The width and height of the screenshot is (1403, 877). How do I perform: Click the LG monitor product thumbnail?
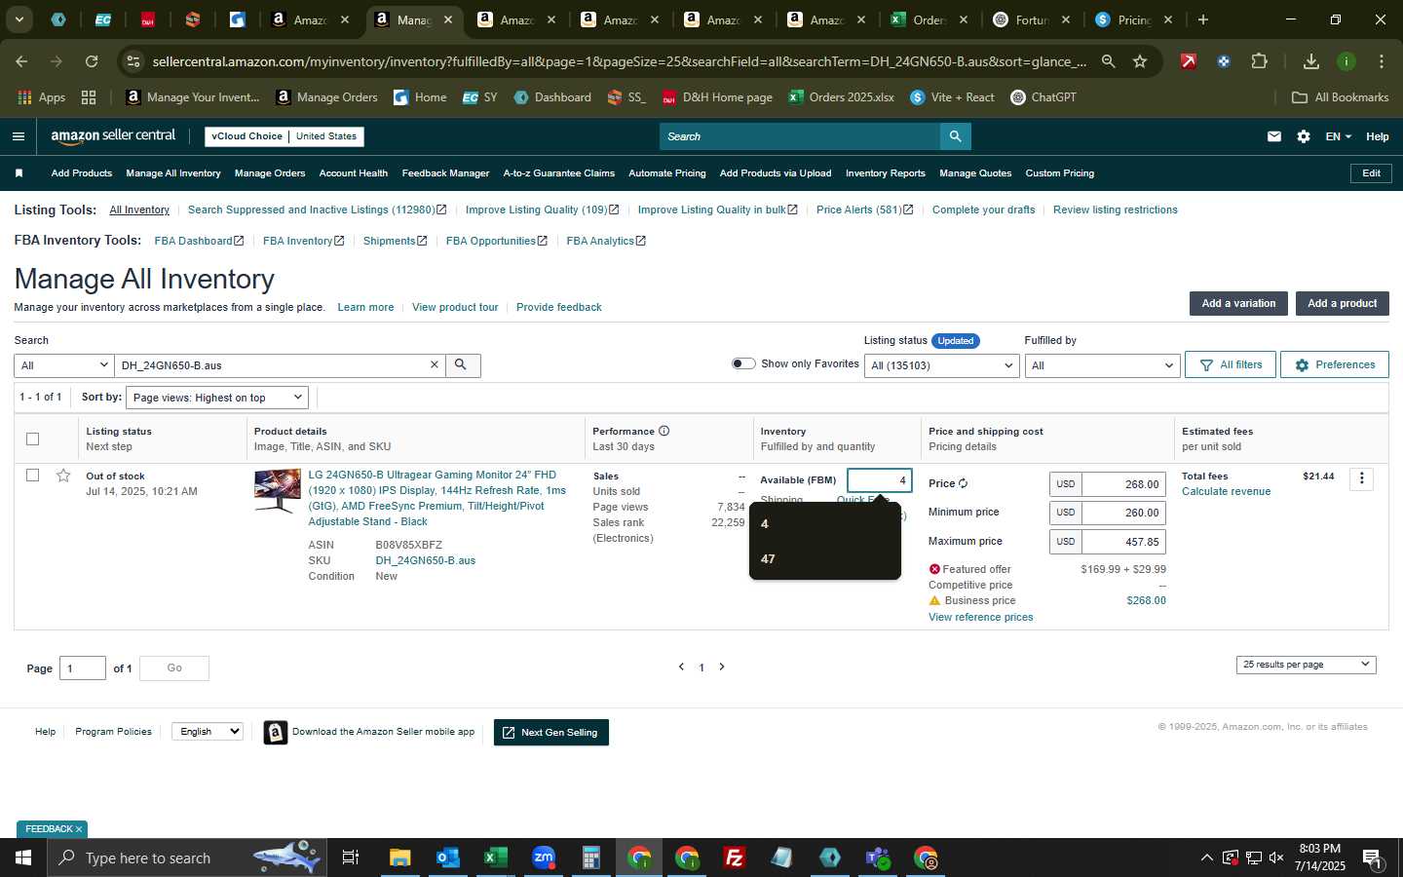click(x=278, y=490)
